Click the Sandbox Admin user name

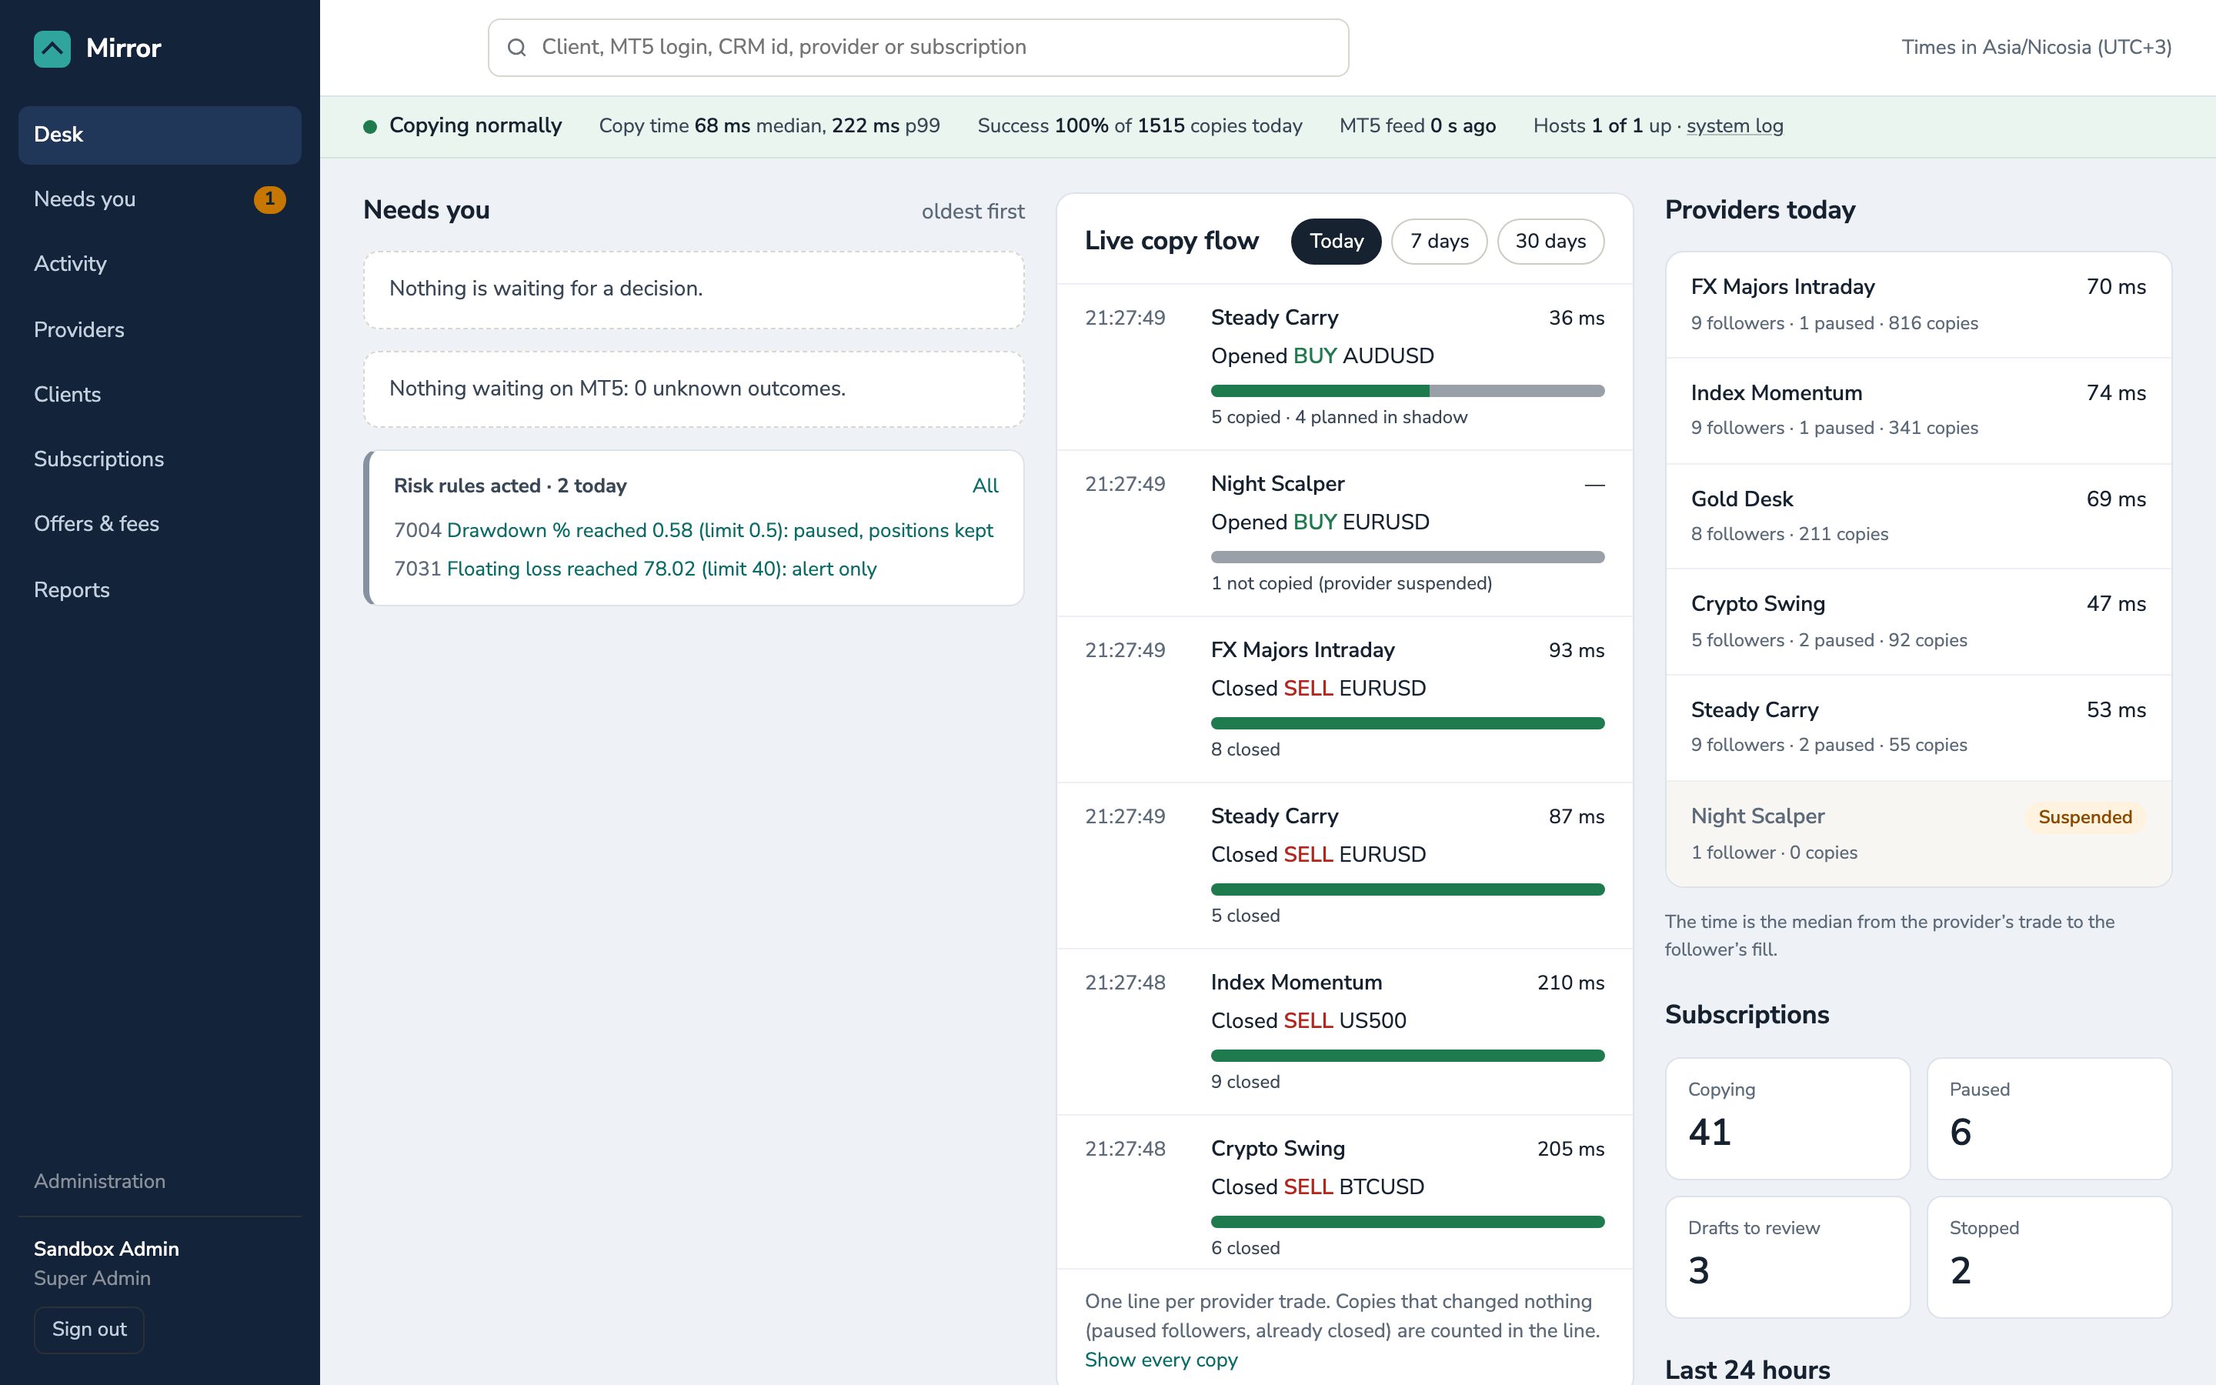pos(106,1250)
